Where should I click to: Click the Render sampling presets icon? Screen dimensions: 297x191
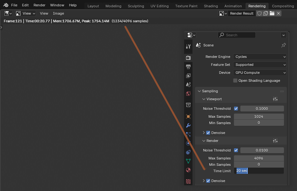(275, 141)
